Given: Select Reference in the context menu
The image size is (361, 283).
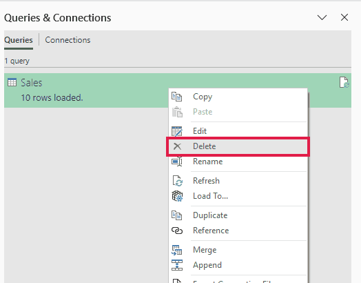Looking at the screenshot, I should pos(238,231).
